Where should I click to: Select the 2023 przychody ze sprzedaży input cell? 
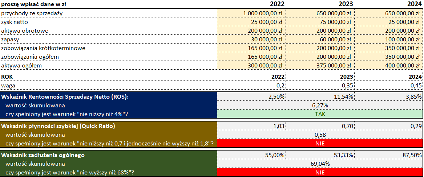[x=320, y=13]
